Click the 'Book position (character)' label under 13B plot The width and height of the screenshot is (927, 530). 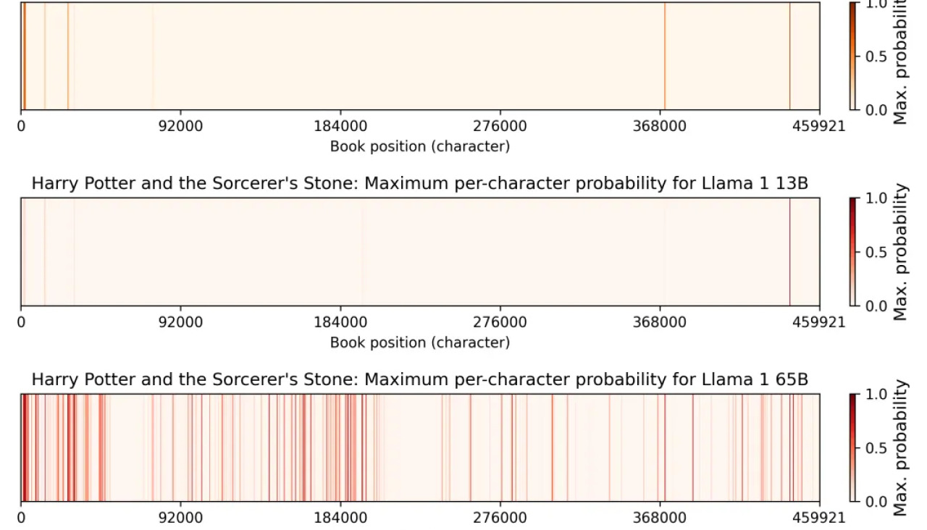click(419, 342)
